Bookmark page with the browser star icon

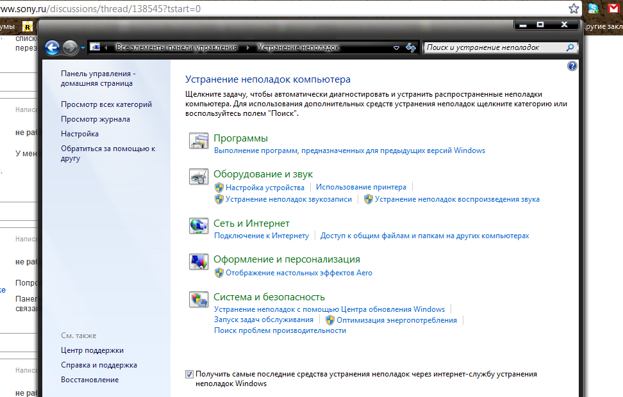click(574, 9)
